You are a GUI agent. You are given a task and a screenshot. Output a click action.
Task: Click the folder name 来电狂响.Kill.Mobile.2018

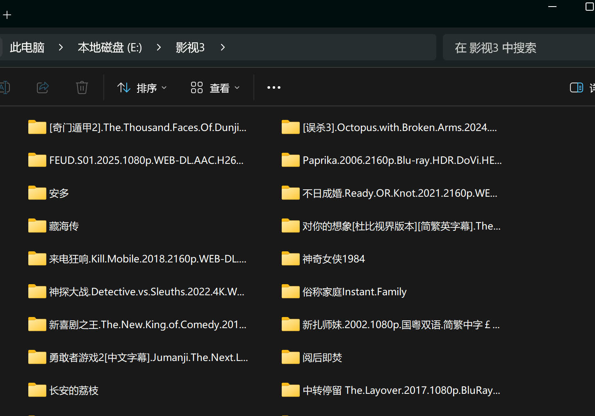click(x=148, y=259)
